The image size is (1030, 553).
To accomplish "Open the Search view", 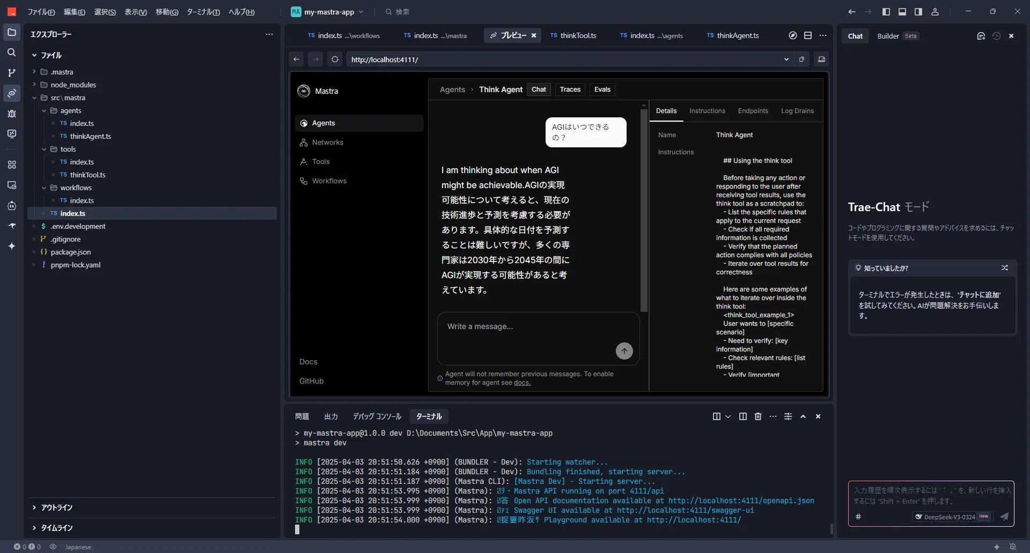I will (12, 53).
